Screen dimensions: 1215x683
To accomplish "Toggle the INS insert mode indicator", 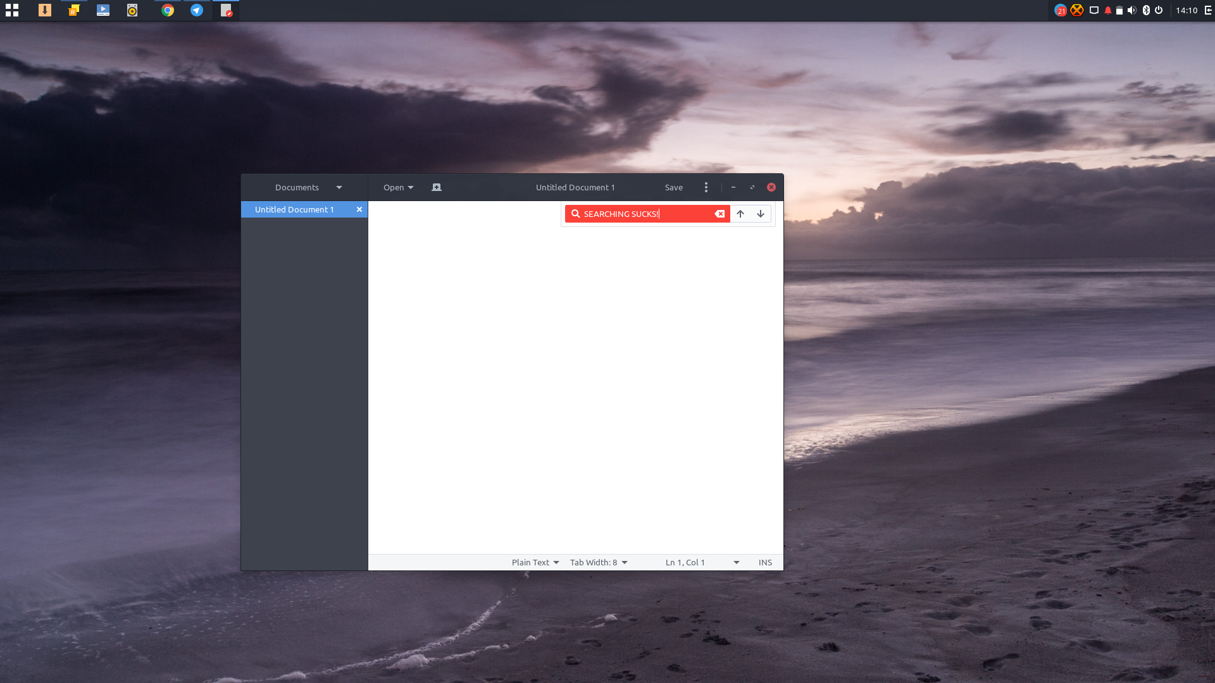I will [x=765, y=562].
